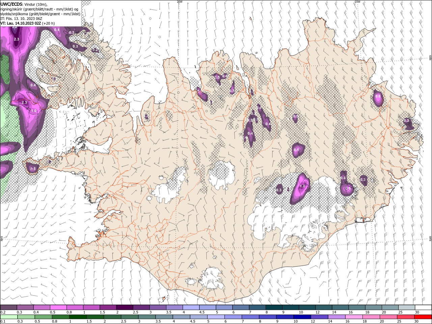Pick the bright pink swatch labeled 0.5, top legend
This screenshot has height=324, width=432.
[58, 307]
